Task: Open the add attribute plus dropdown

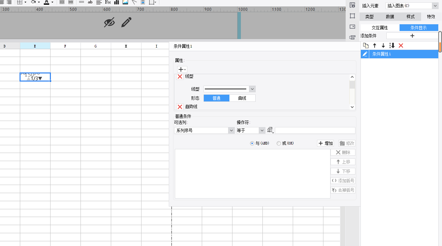Action: [x=182, y=69]
